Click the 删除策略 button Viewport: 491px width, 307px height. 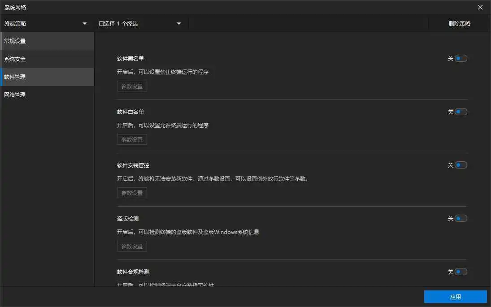(459, 24)
